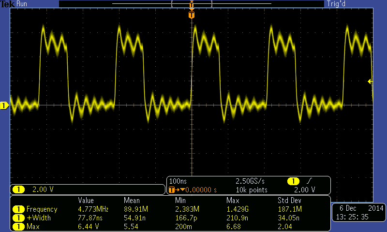Click the Mean column header
387x232 pixels.
pyautogui.click(x=132, y=200)
